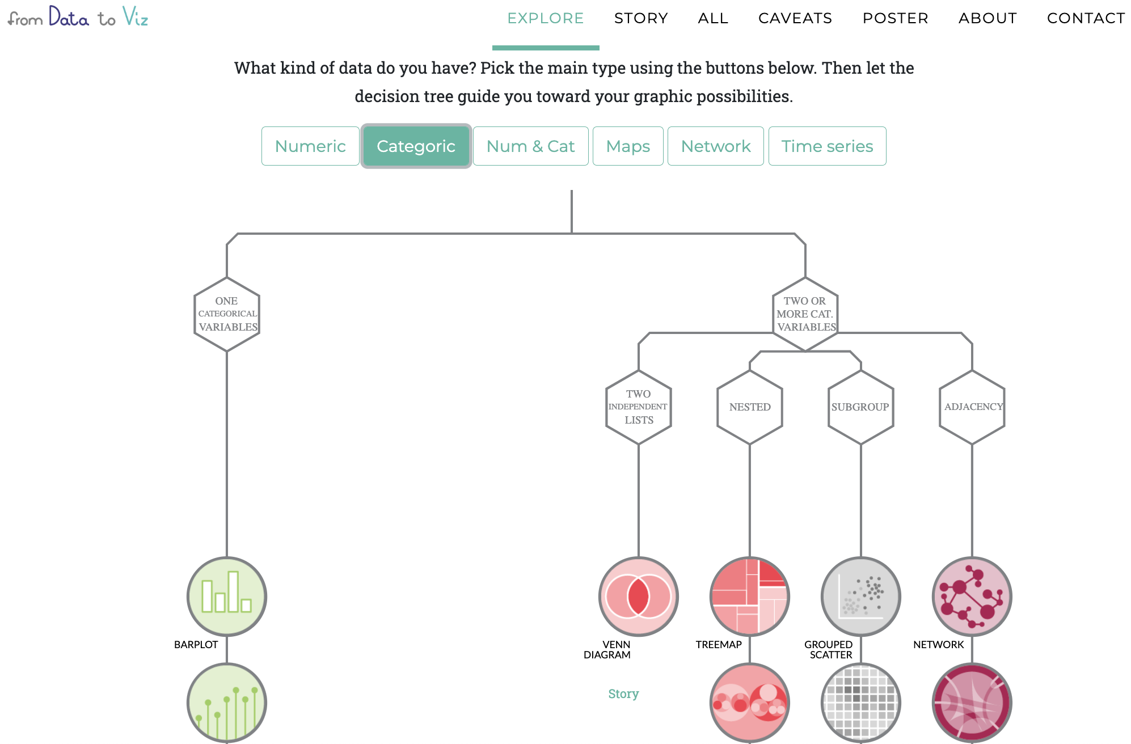1131x744 pixels.
Task: Follow the Story link under Venn Diagram
Action: [623, 694]
